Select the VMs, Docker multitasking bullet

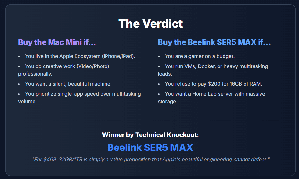216,66
